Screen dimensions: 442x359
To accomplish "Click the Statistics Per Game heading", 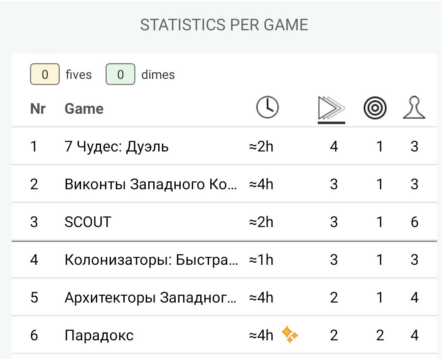I will pyautogui.click(x=224, y=25).
